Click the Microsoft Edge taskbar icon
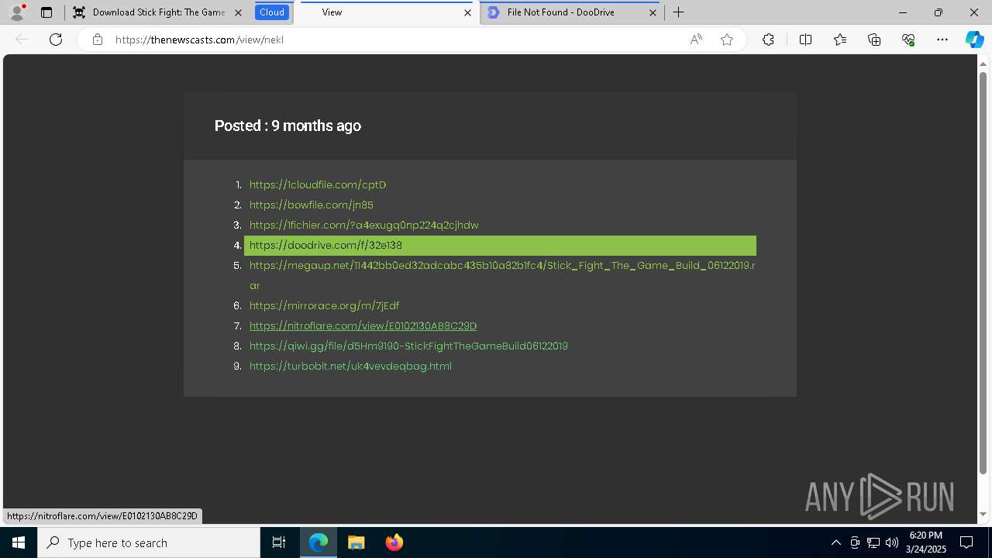Screen dimensions: 992x558 [x=319, y=542]
